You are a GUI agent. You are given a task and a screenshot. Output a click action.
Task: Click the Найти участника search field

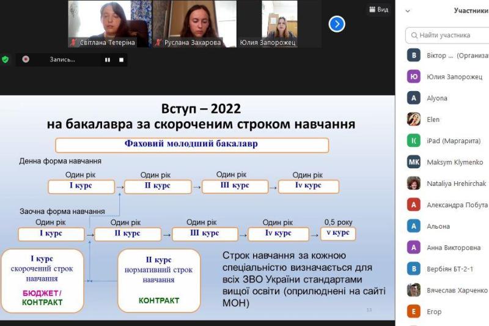(447, 35)
